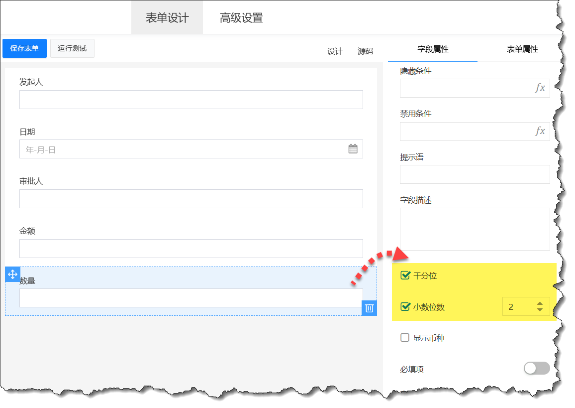
Task: Delete the 数量 field with trash icon
Action: 369,308
